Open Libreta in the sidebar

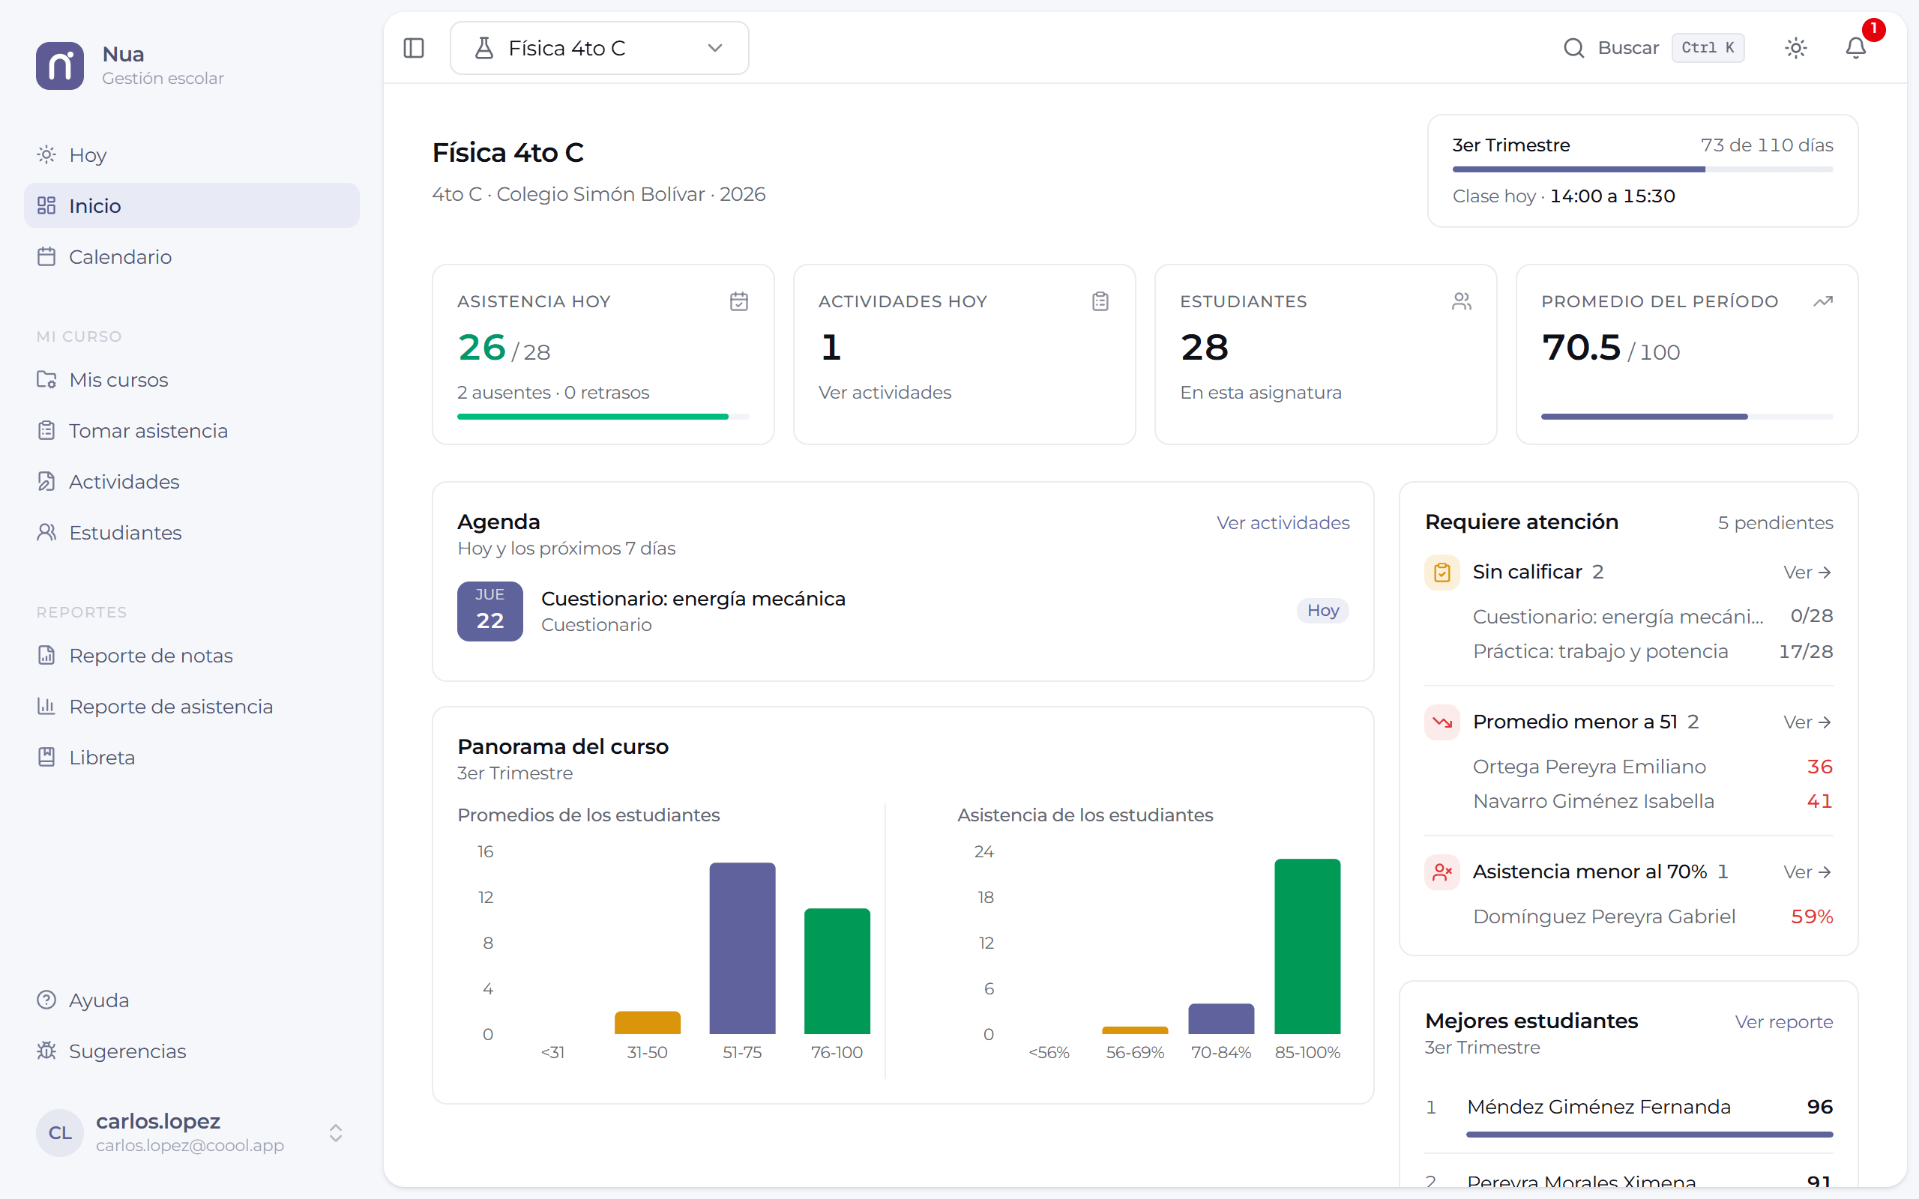[x=192, y=758]
